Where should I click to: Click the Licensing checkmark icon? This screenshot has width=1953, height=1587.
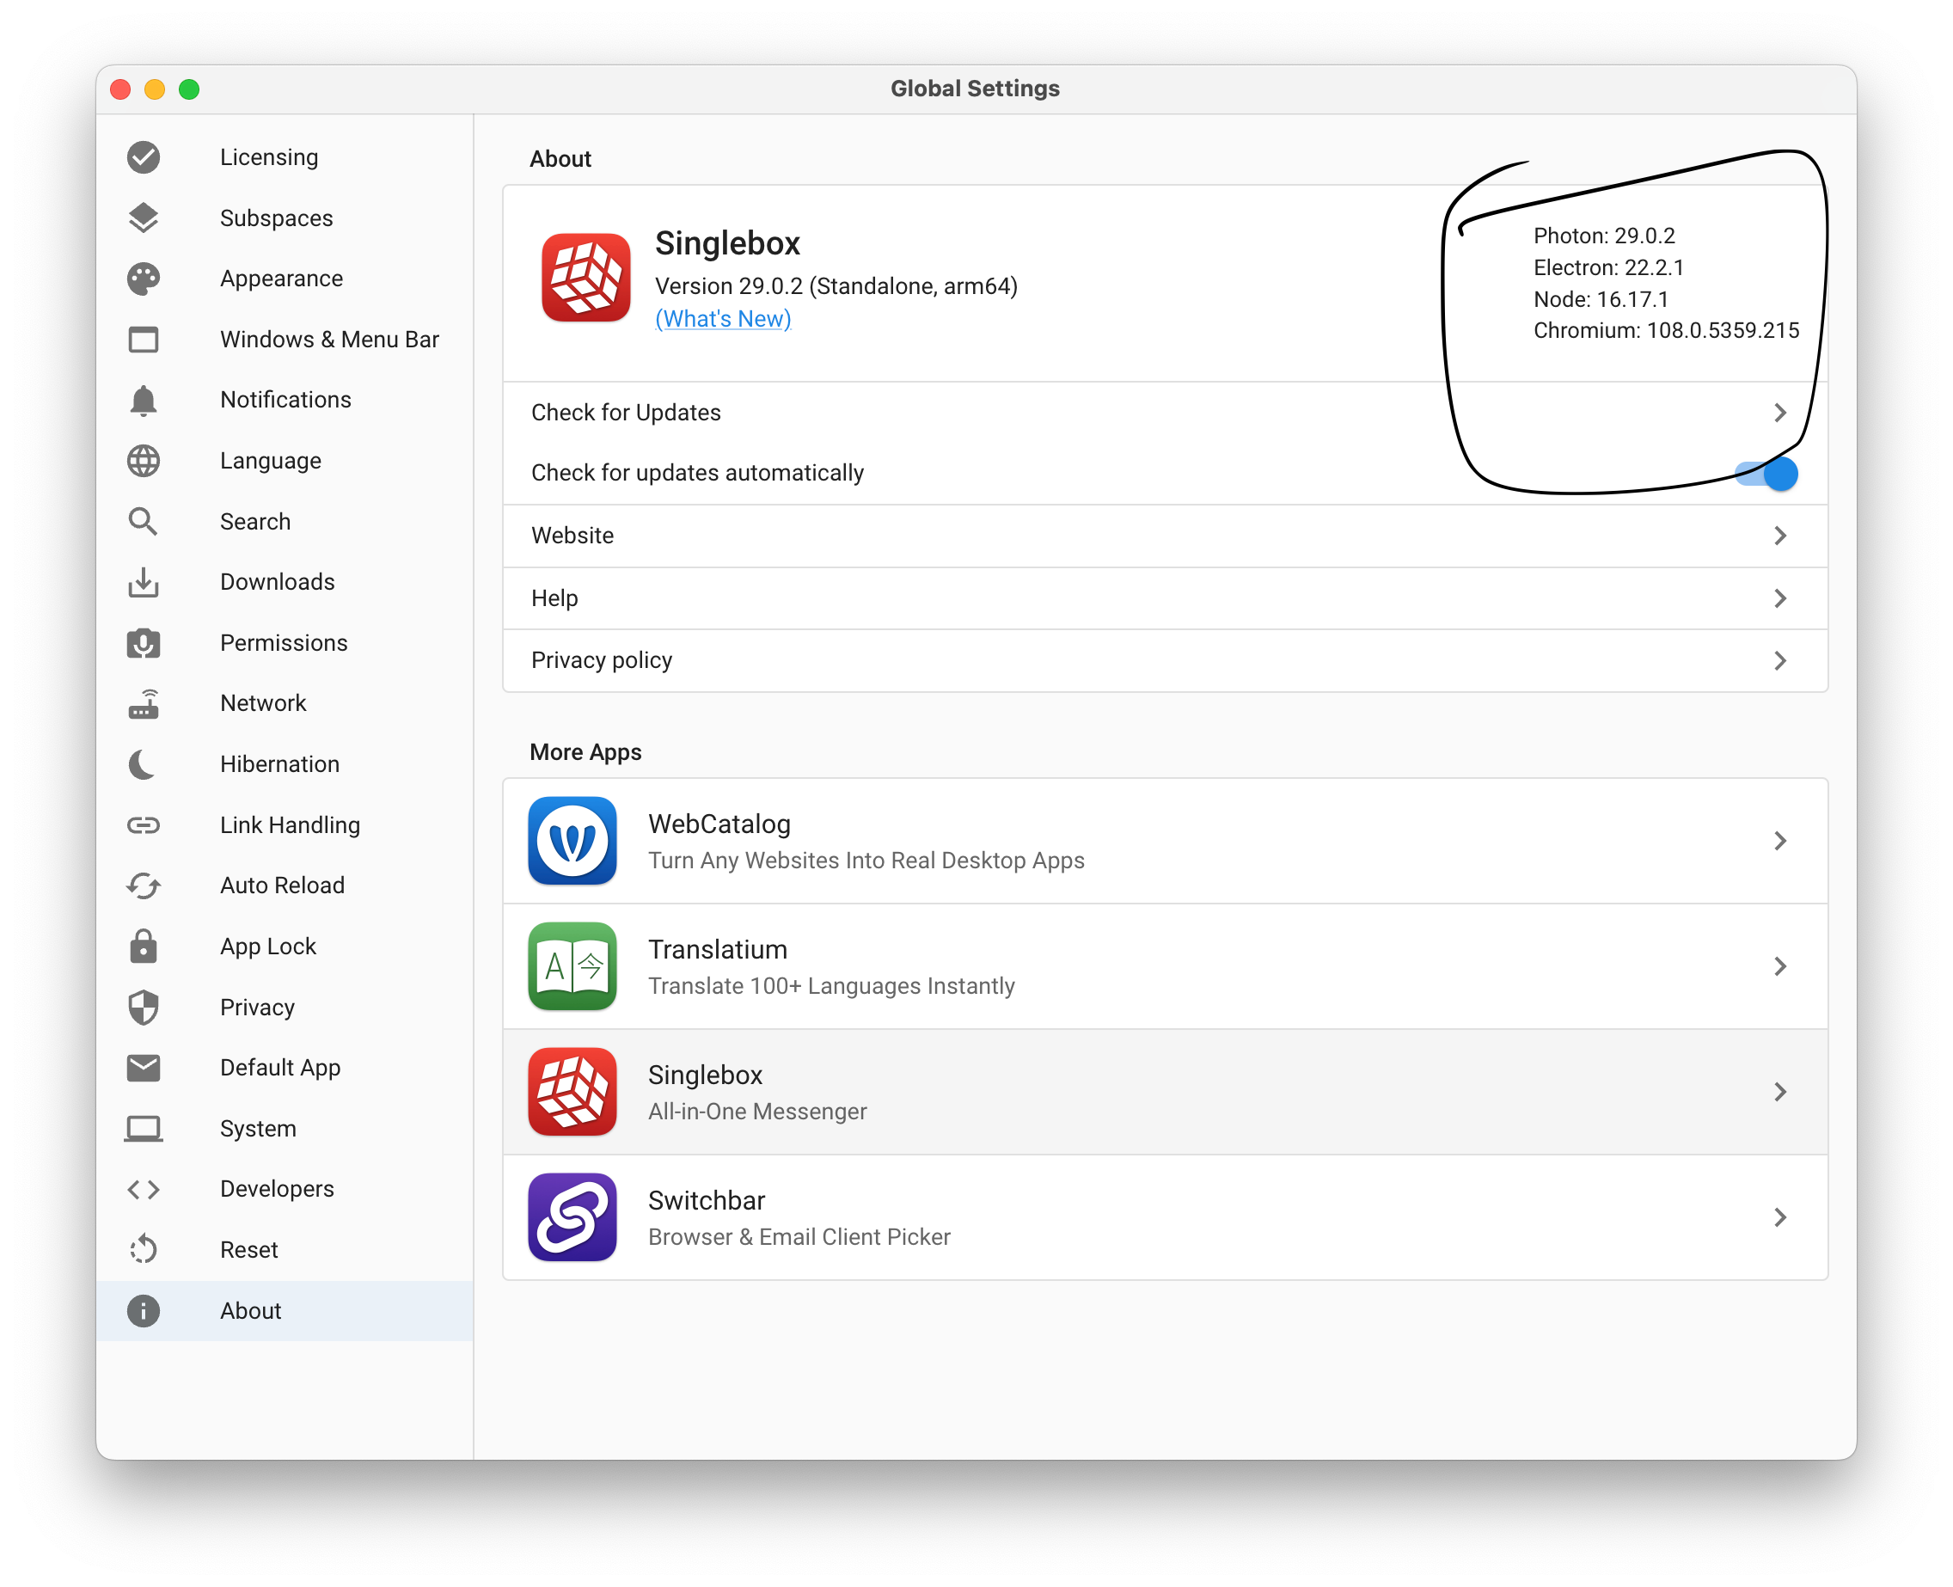point(144,157)
